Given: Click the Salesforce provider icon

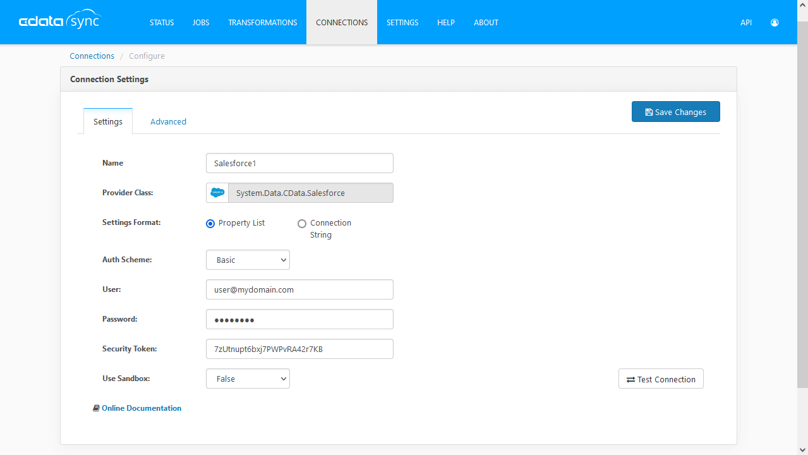Looking at the screenshot, I should click(217, 192).
